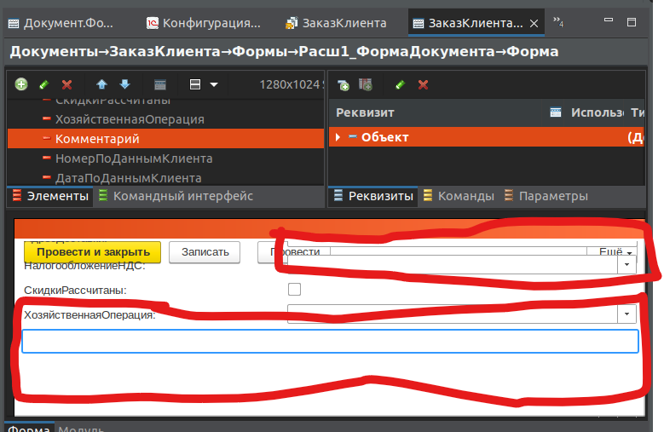
Task: Close the active ЗаказКлиента... editor tab
Action: point(534,23)
